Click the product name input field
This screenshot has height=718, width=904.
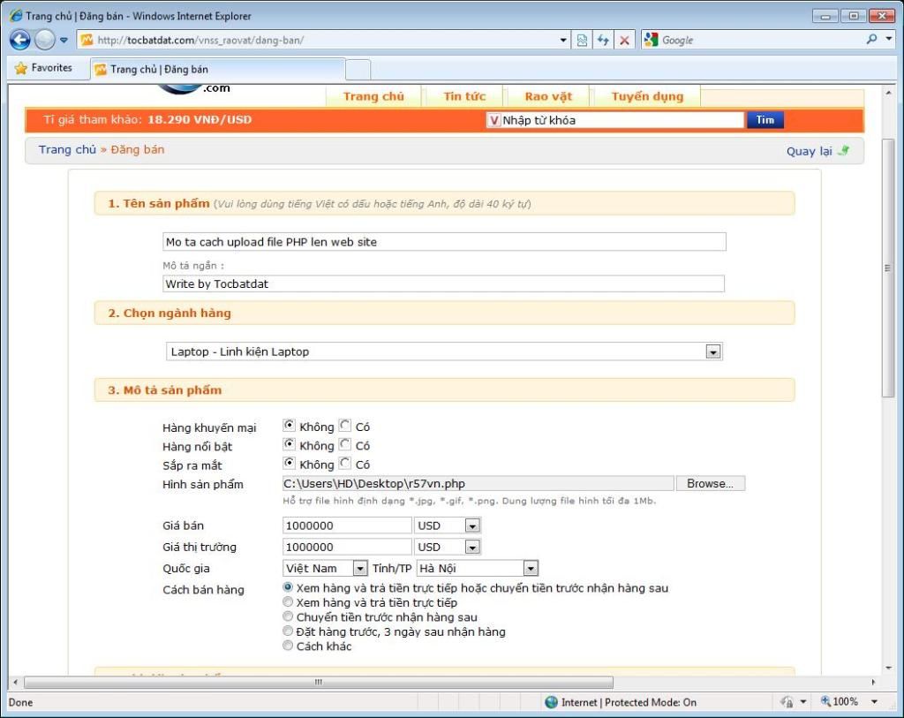click(x=445, y=242)
